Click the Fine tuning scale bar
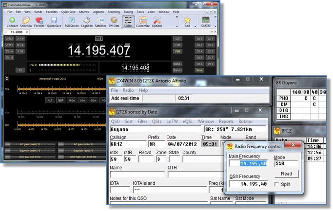 pos(61,89)
